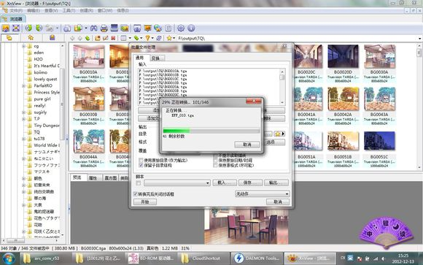Refresh the browser file list icon
The width and height of the screenshot is (423, 265).
[159, 38]
